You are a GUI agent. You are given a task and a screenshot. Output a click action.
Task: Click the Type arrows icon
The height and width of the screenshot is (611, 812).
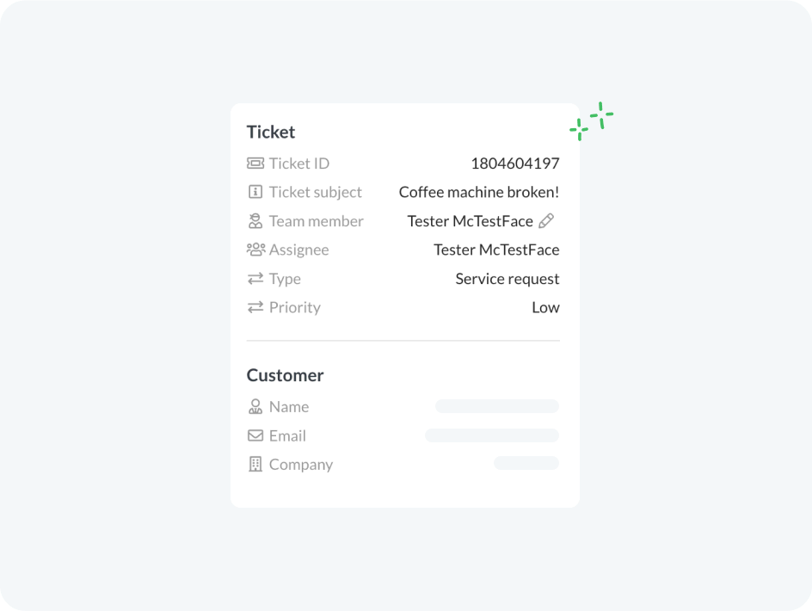coord(255,279)
